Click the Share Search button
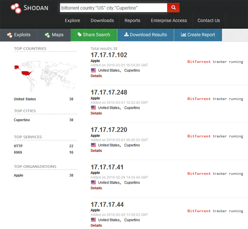248x229 pixels. pos(94,35)
